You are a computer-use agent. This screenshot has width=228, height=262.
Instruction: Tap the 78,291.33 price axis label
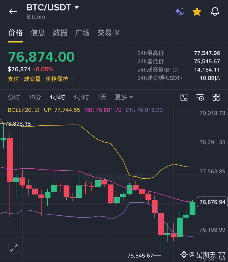point(213,142)
